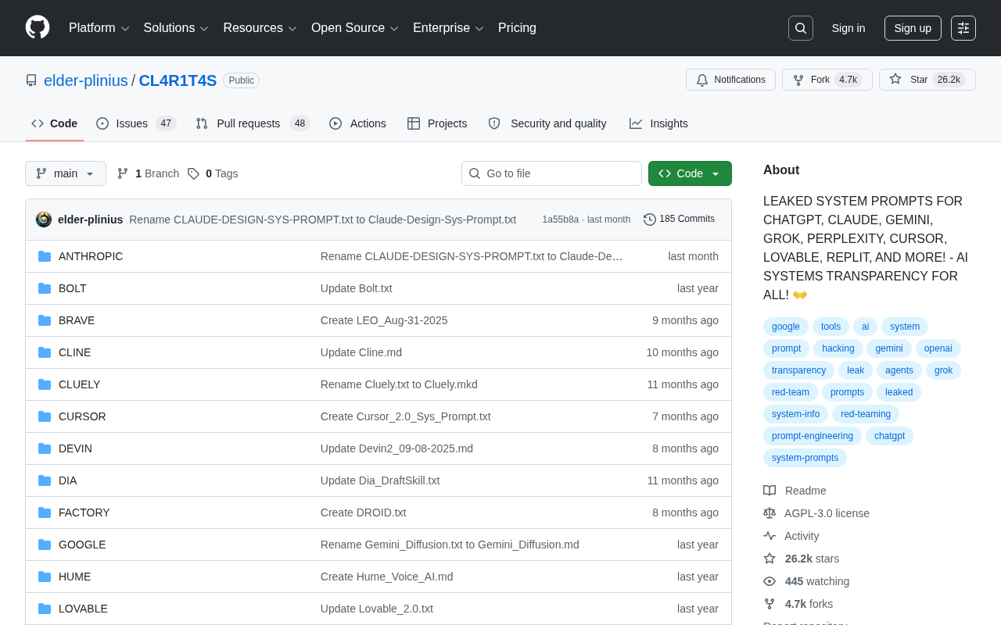
Task: Select the hacking topic tag
Action: [x=838, y=348]
